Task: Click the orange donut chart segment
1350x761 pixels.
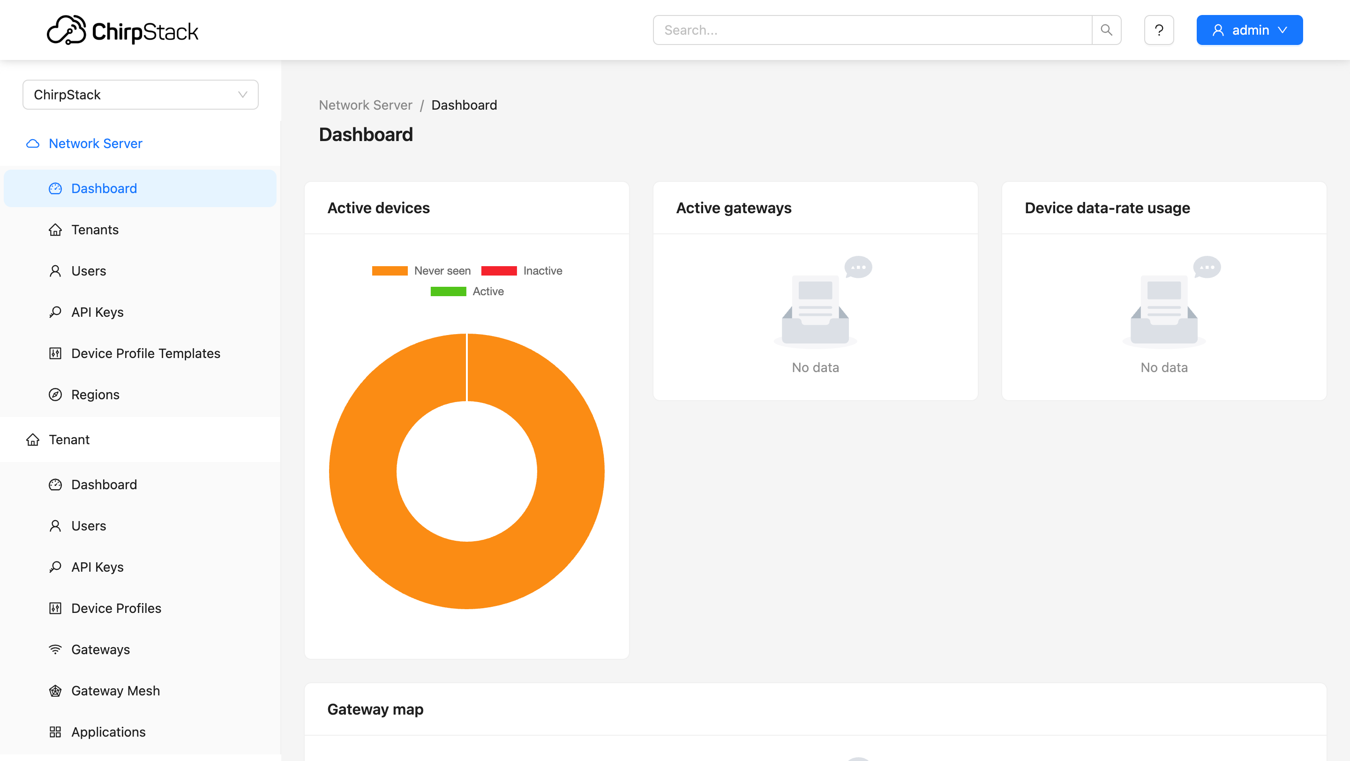Action: (571, 471)
